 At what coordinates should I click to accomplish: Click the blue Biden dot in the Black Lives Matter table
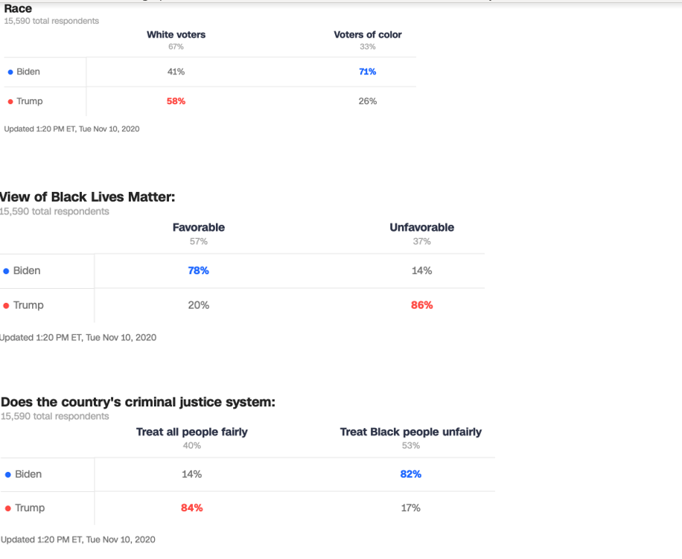coord(7,271)
